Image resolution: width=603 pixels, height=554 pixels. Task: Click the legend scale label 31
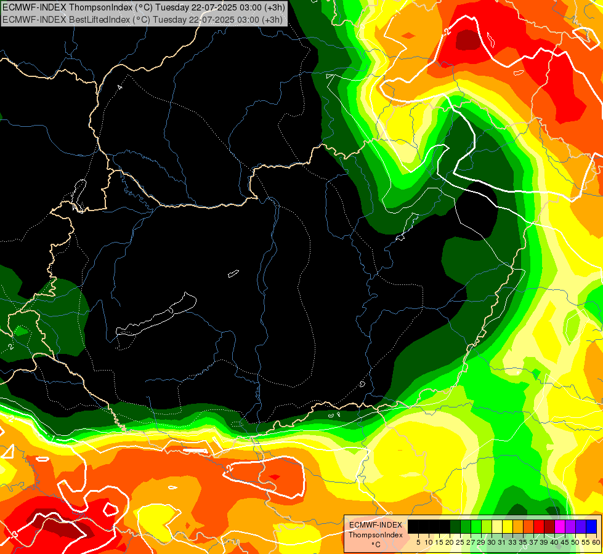pos(502,542)
